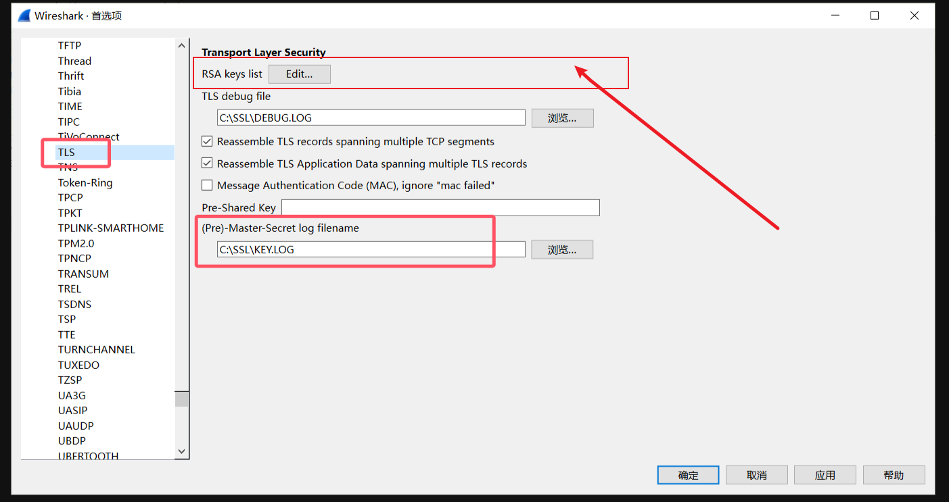
Task: Confirm preferences with the 确定 button
Action: (x=689, y=475)
